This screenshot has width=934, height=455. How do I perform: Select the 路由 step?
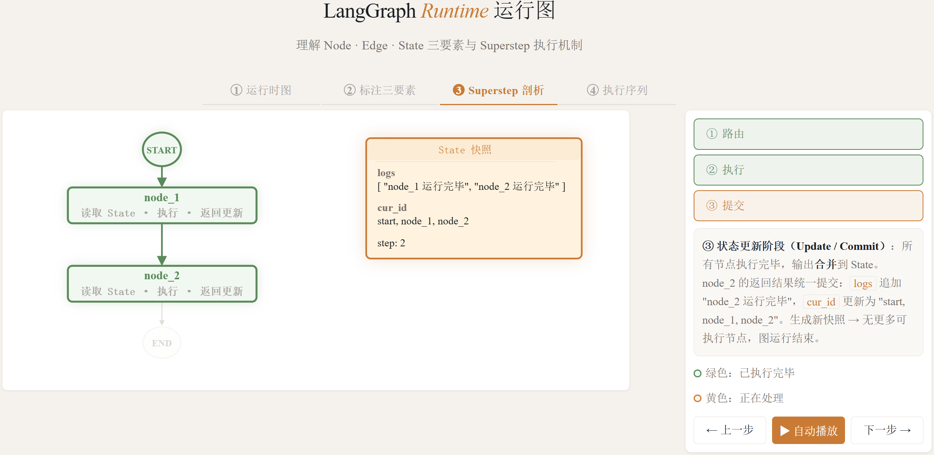pos(808,134)
